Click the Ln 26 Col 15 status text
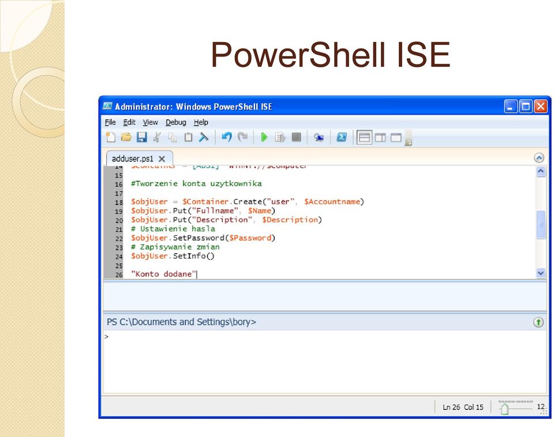 [463, 407]
